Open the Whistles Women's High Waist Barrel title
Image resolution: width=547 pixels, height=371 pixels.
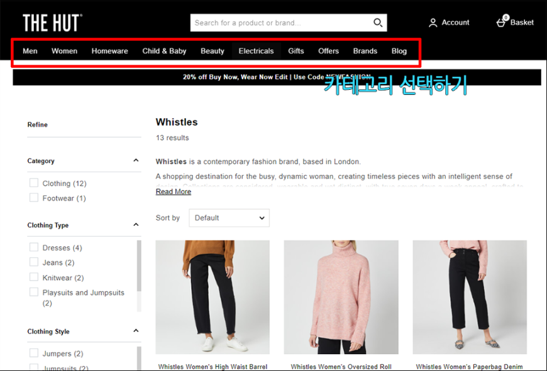tap(213, 367)
